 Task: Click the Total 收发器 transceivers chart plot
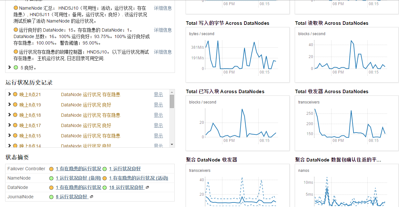350,123
